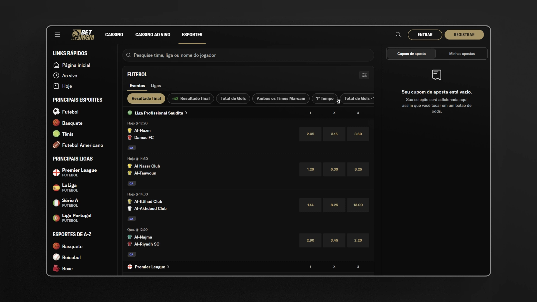Select the Ambos os Times Marcam chip
The height and width of the screenshot is (302, 537).
281,98
